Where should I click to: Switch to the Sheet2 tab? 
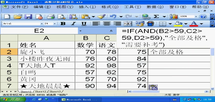tap(41, 91)
